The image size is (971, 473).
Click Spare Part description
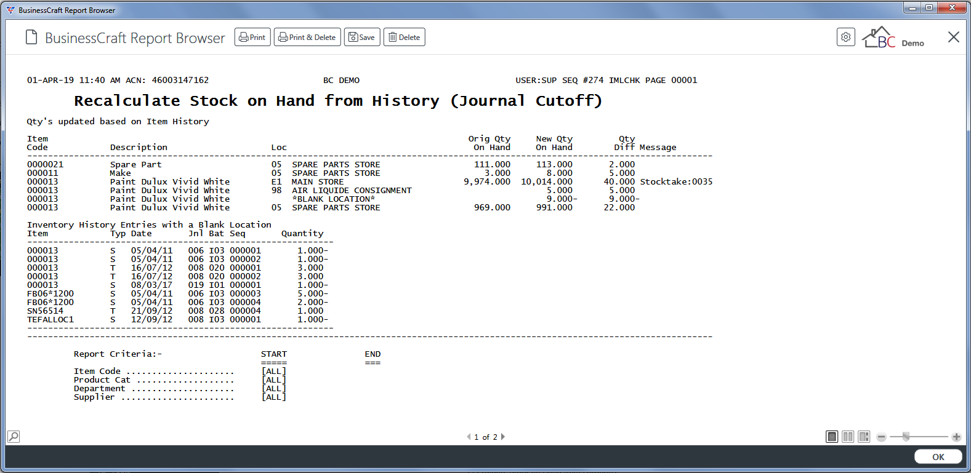(x=136, y=165)
